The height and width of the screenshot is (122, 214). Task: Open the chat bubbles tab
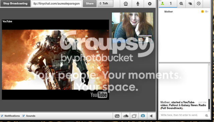[190, 4]
